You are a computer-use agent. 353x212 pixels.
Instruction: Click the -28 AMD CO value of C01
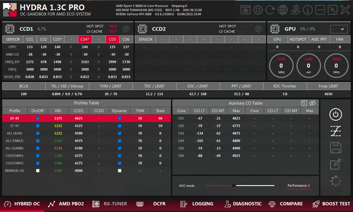pyautogui.click(x=30, y=55)
